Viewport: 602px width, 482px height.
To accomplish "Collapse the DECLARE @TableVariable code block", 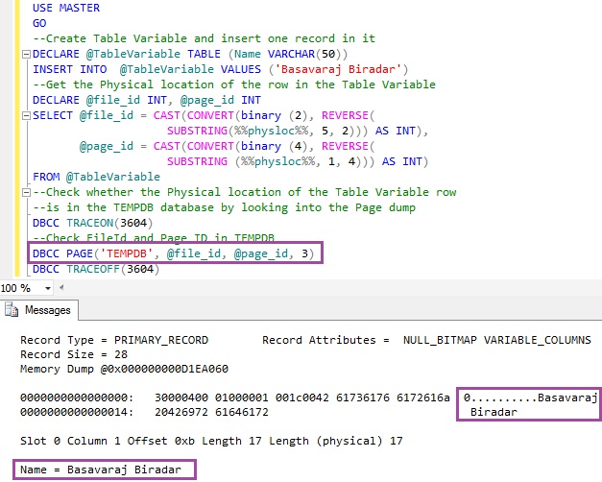I will 26,54.
